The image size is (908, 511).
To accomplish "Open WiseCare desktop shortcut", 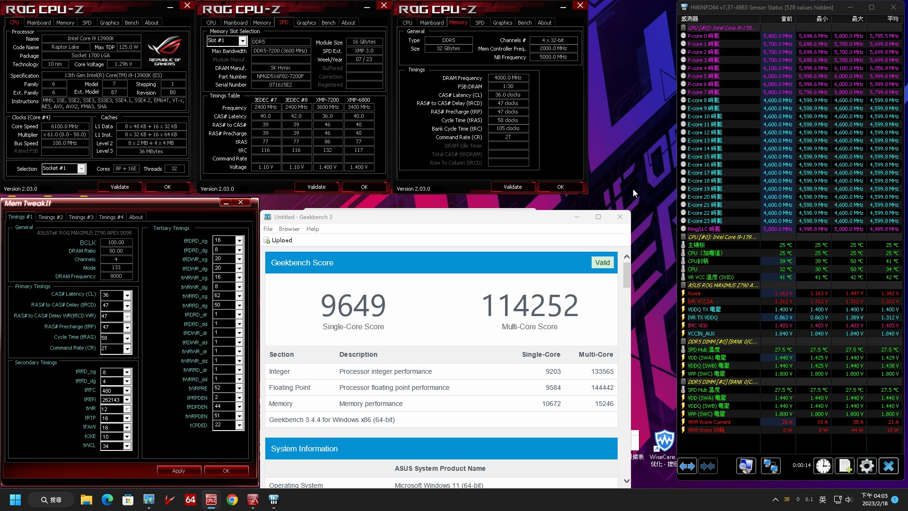I will 664,448.
